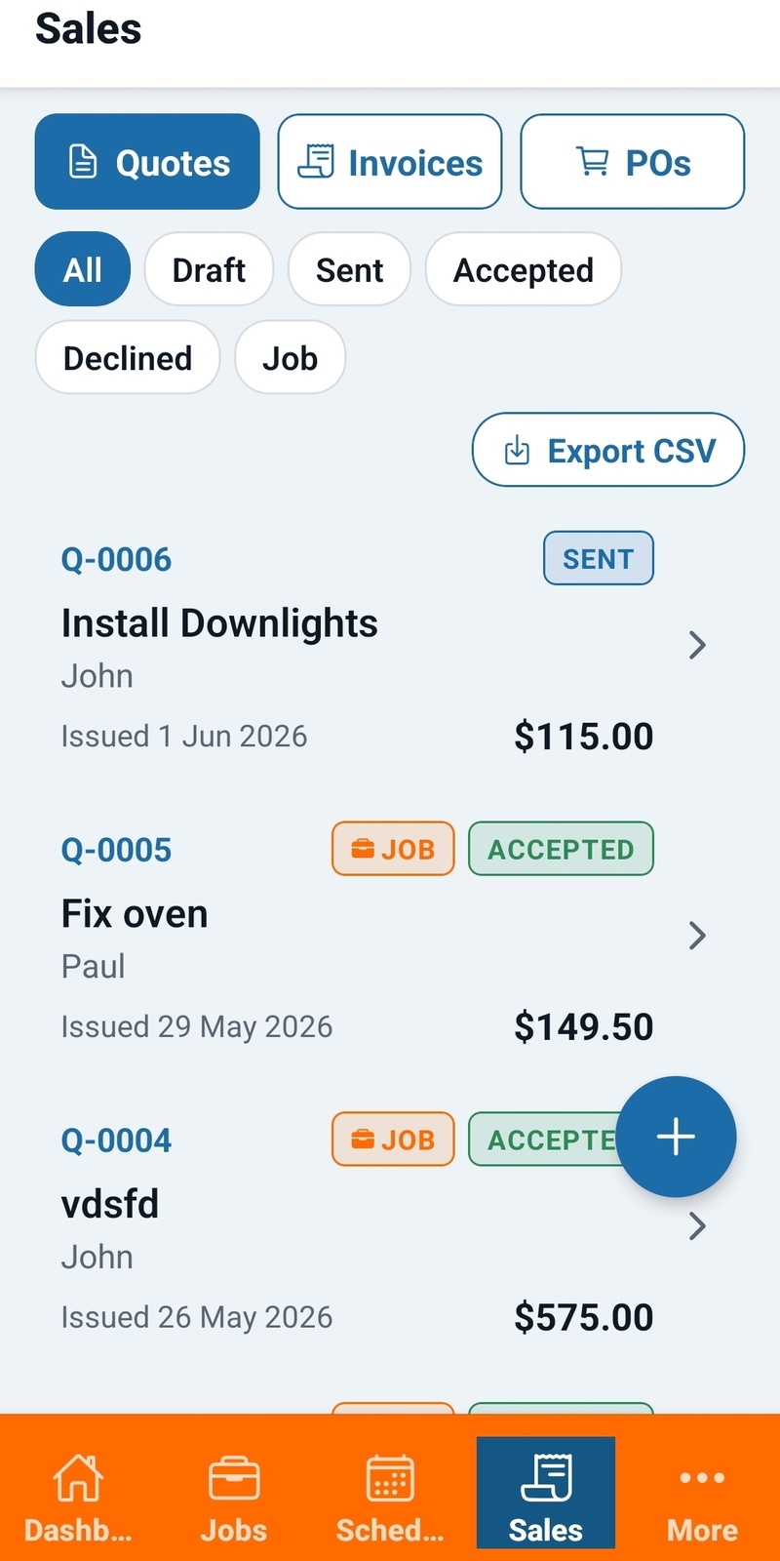Show only Declined quotes
Screen dimensions: 780x1561
128,358
